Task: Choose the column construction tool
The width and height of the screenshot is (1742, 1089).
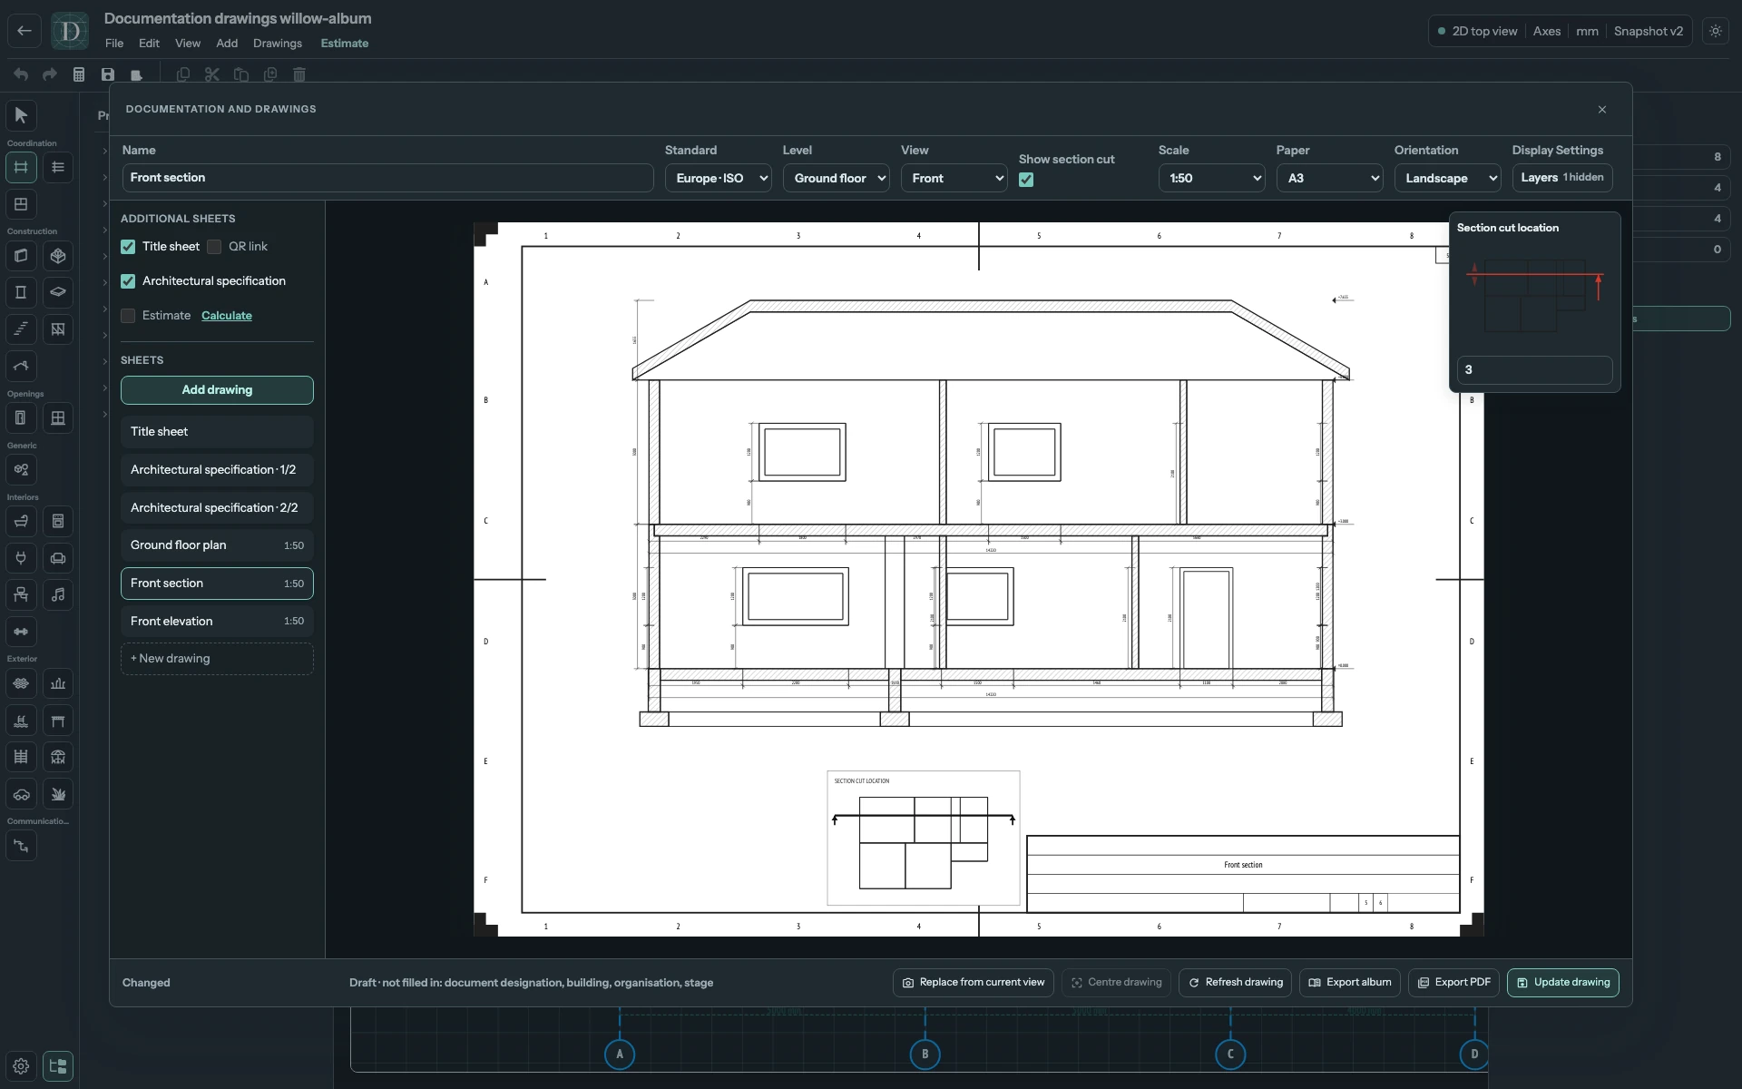Action: pyautogui.click(x=21, y=292)
